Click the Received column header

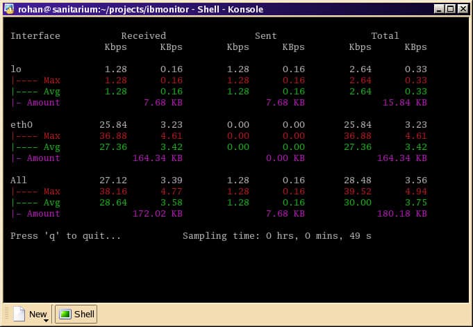click(x=144, y=36)
